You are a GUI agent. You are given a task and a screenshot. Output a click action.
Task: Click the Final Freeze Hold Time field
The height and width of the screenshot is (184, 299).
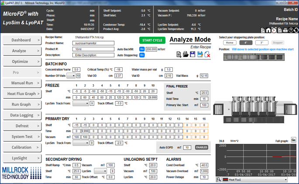coord(204,99)
